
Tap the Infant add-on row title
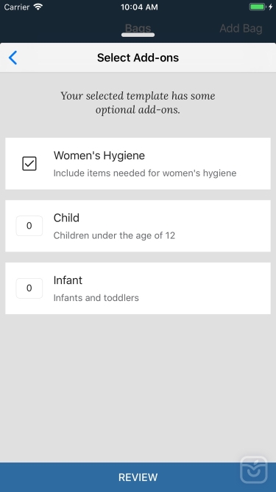(68, 280)
